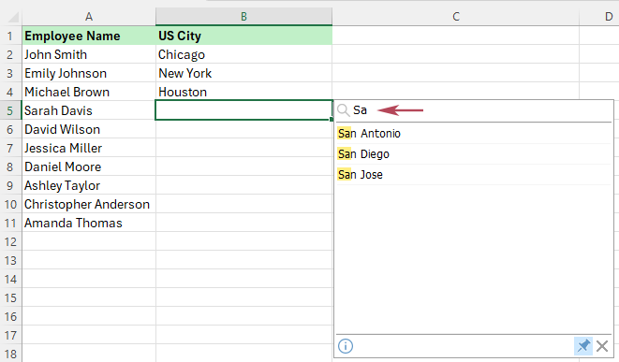The height and width of the screenshot is (362, 619).
Task: Select row 11 header
Action: pyautogui.click(x=10, y=223)
